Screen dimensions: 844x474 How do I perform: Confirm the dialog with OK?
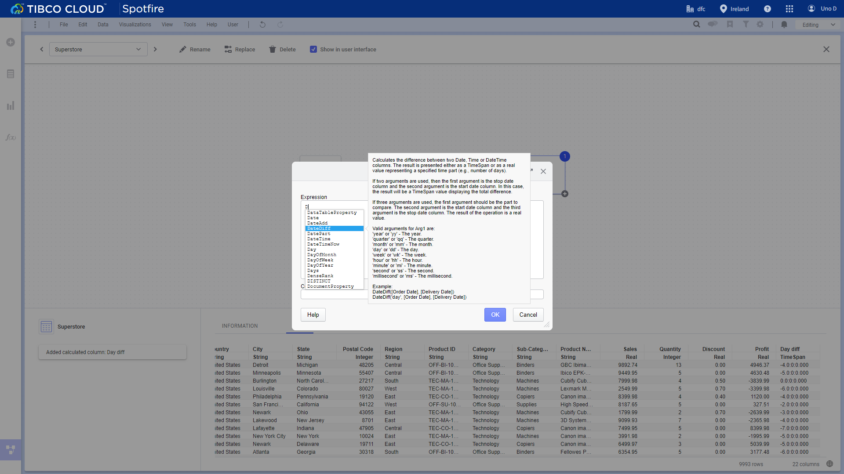coord(495,315)
